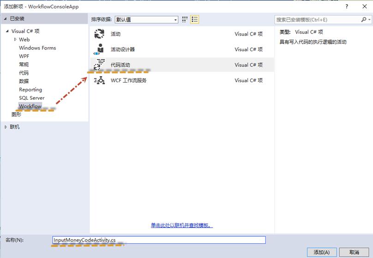This screenshot has height=258, width=373.
Task: Expand the 联机 section
Action: 6,127
